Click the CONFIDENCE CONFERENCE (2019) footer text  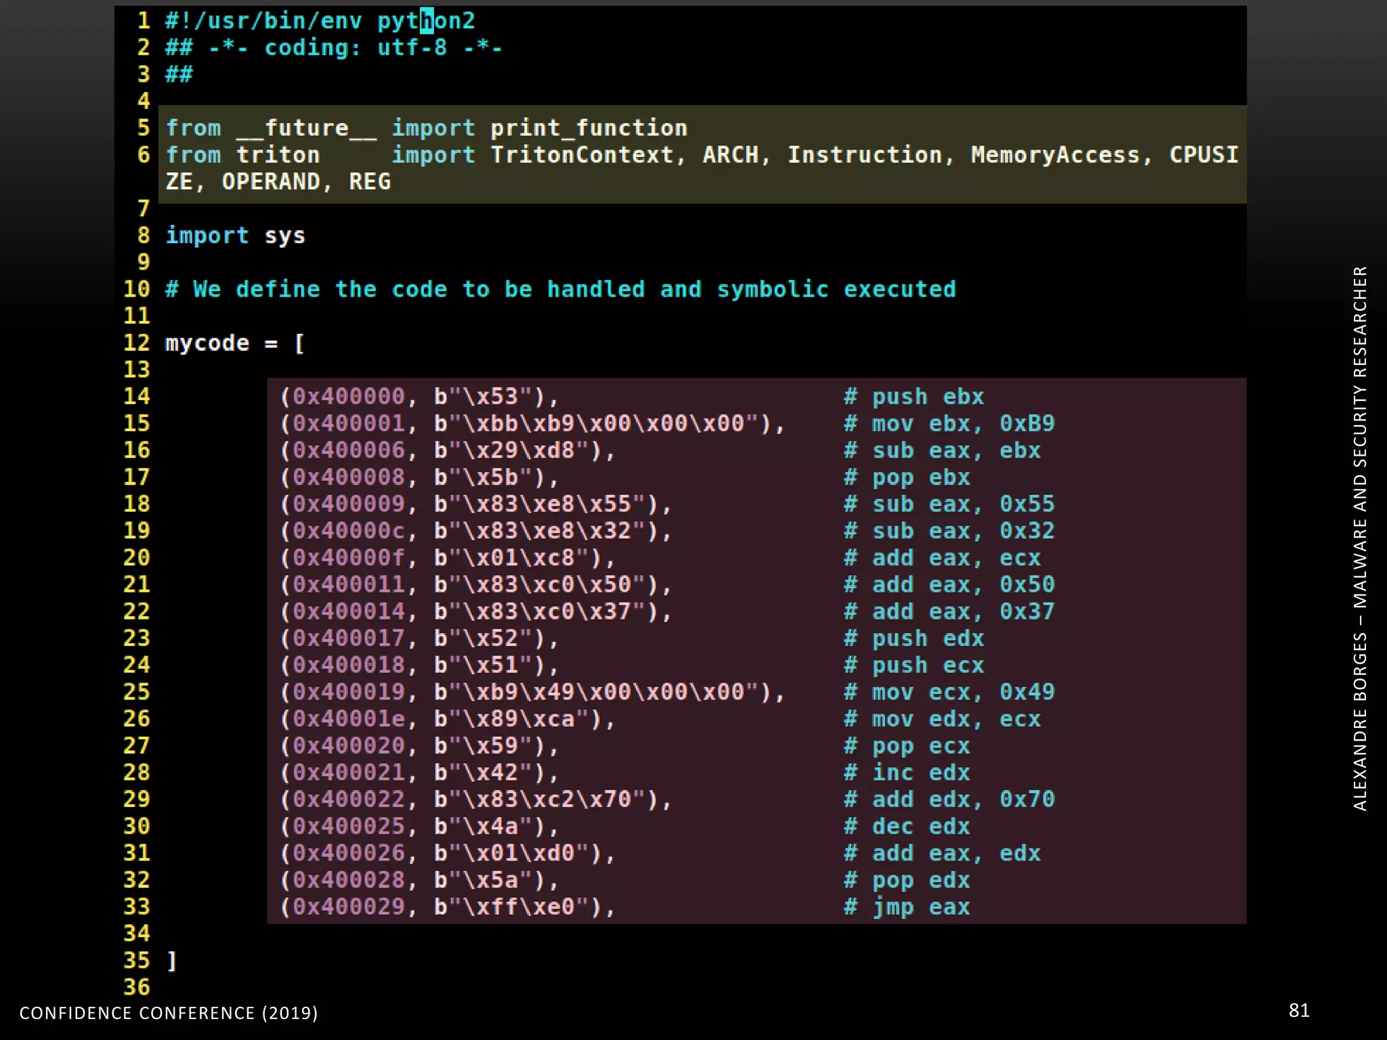169,1013
